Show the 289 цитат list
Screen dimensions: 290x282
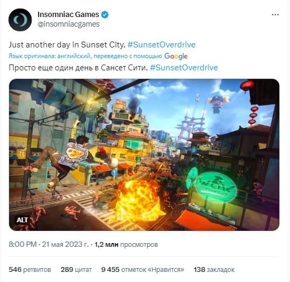tap(76, 269)
